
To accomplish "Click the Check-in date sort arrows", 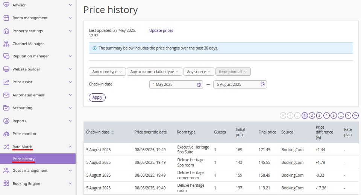I will click(x=112, y=132).
